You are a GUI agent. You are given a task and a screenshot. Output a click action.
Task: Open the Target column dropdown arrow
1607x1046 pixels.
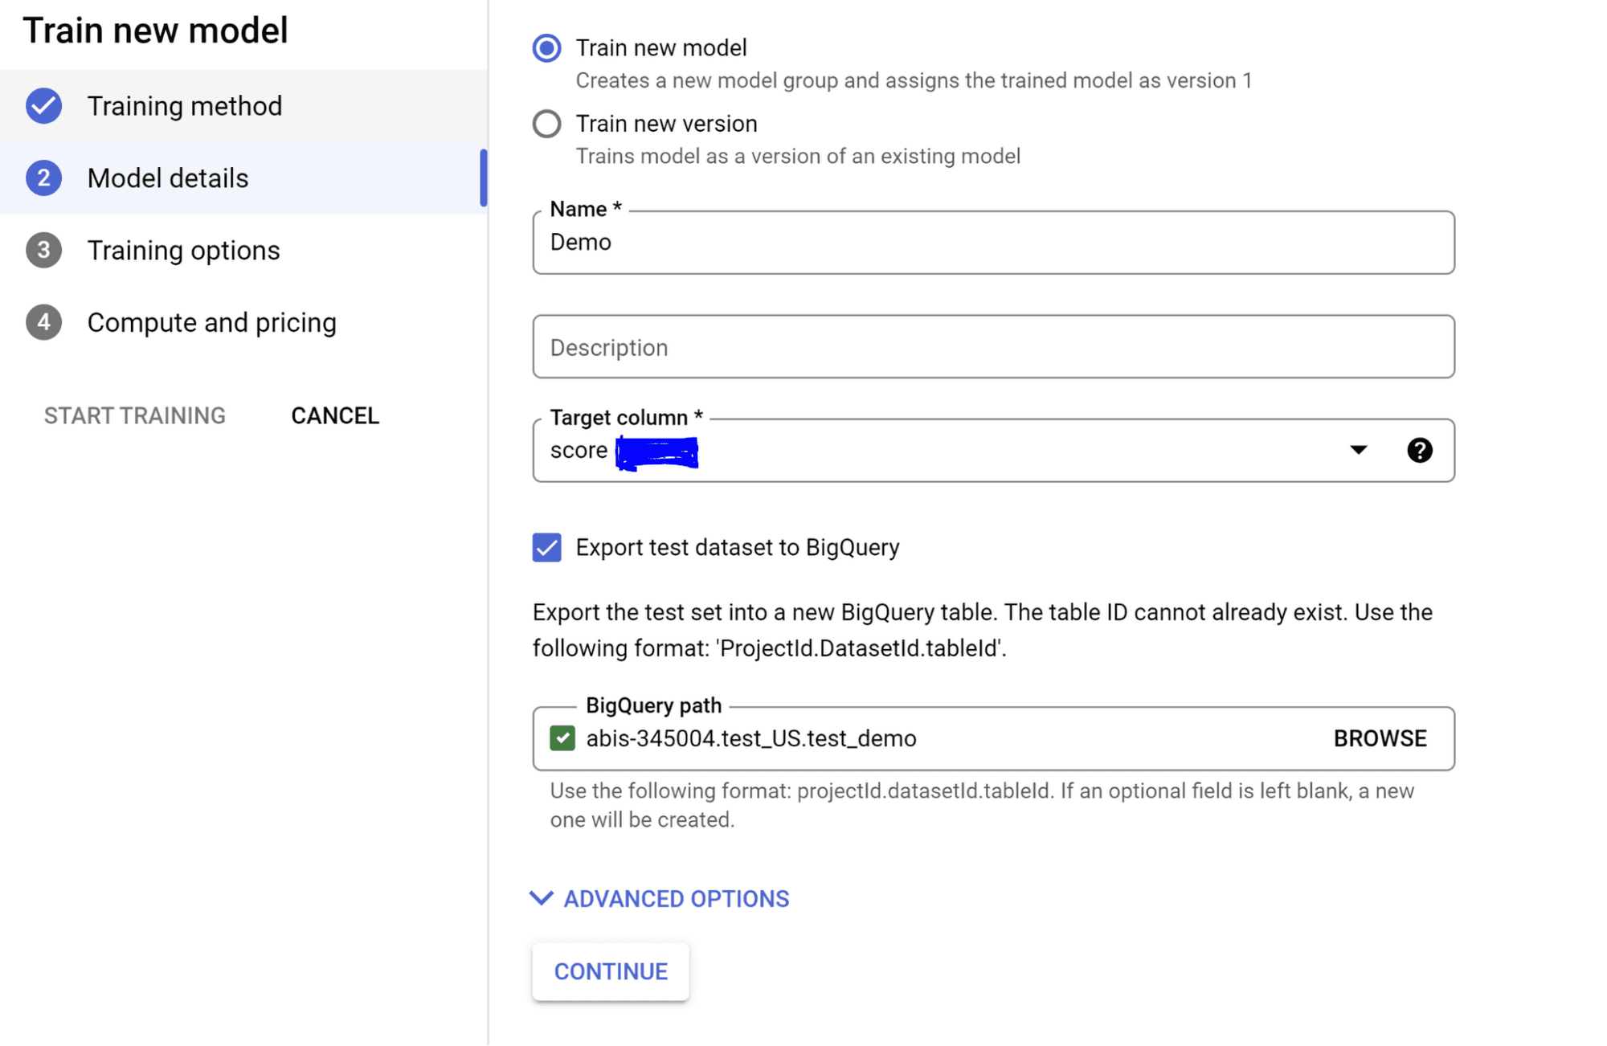click(1358, 451)
